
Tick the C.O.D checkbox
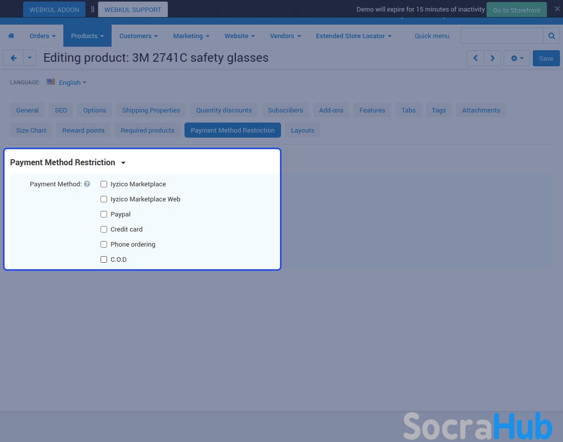(x=104, y=260)
